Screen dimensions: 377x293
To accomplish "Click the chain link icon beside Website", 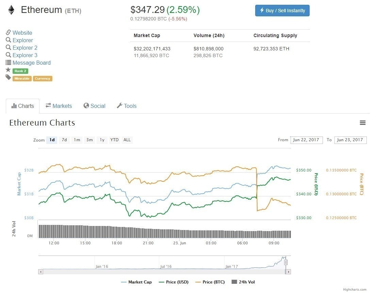I will (x=9, y=33).
